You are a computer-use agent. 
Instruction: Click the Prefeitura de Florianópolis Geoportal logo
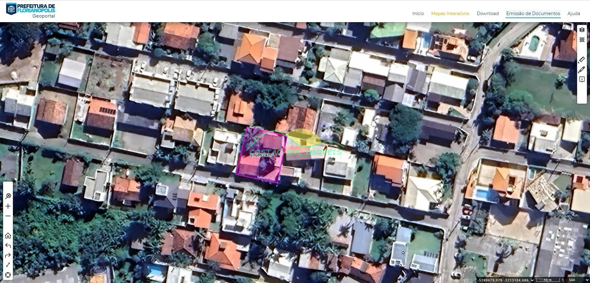(x=31, y=10)
